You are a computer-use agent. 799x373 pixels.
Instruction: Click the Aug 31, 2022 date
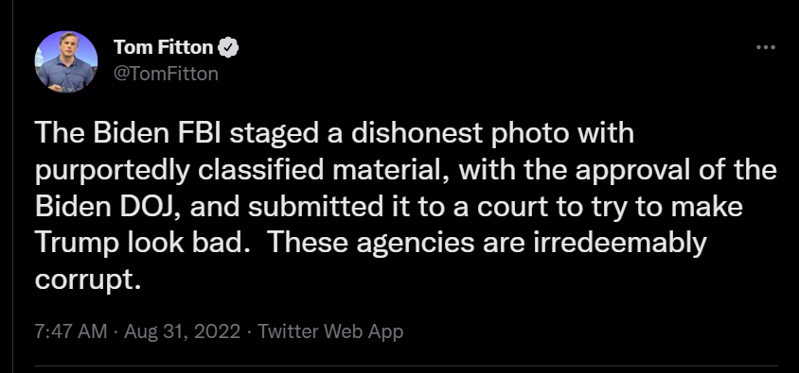point(182,331)
